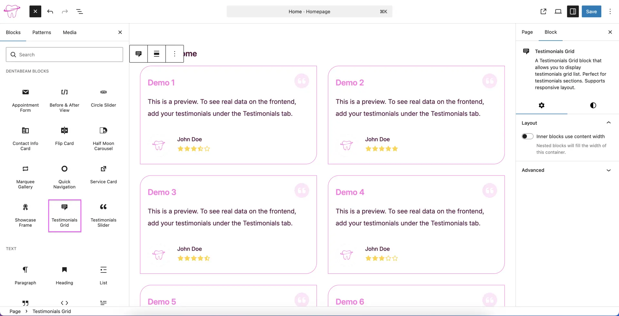The width and height of the screenshot is (619, 316).
Task: Open the Page settings tab
Action: 527,32
